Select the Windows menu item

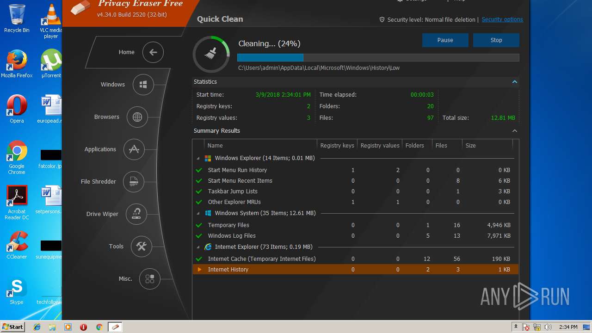coord(113,85)
